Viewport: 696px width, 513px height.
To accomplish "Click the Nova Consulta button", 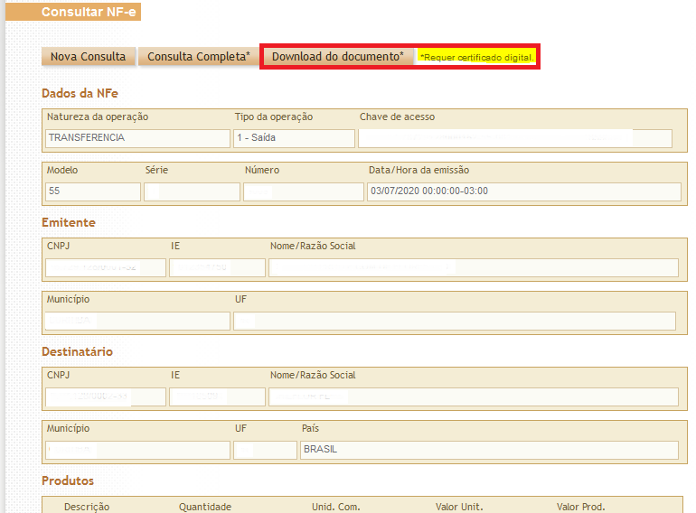I will pyautogui.click(x=88, y=57).
